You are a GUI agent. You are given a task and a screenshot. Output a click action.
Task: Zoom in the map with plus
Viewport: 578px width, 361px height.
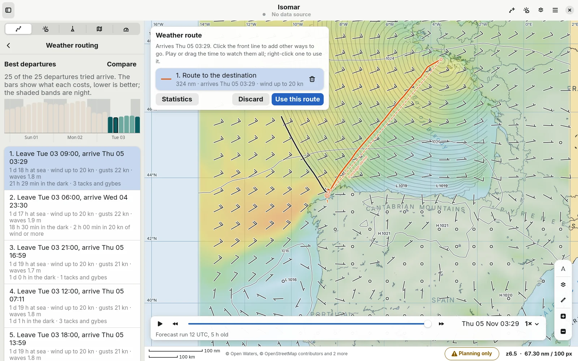tap(563, 316)
